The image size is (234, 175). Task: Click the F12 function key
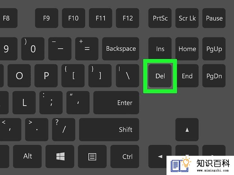[128, 18]
